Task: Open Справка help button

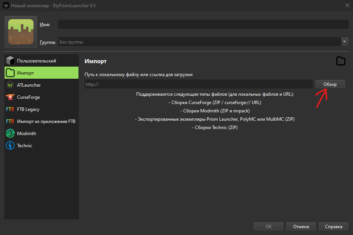Action: pyautogui.click(x=334, y=226)
